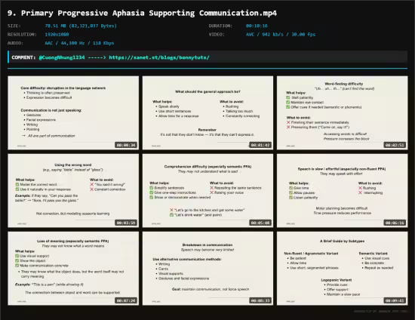Open the 'Loss of meaning' slide thumbnail
This screenshot has height=320, width=415.
(x=73, y=269)
